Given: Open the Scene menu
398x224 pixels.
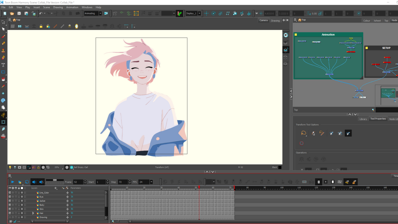Looking at the screenshot, I should pyautogui.click(x=46, y=8).
